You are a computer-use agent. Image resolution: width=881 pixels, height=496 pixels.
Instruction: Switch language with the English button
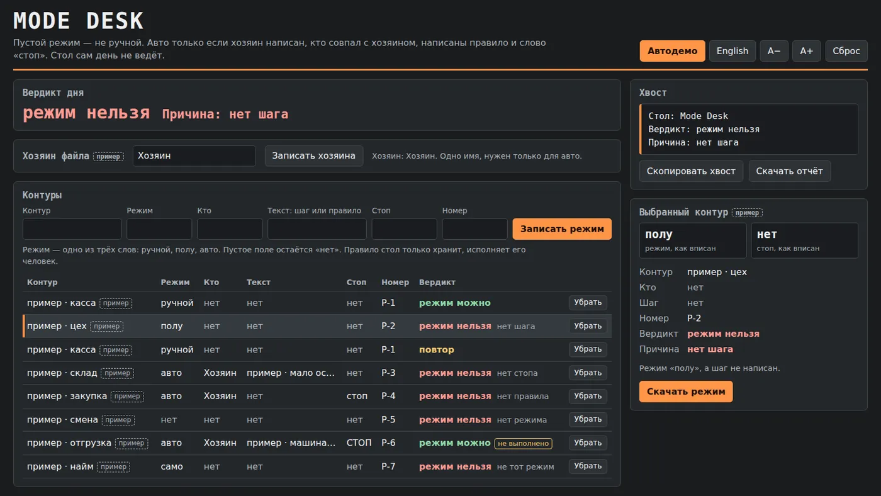click(x=732, y=51)
